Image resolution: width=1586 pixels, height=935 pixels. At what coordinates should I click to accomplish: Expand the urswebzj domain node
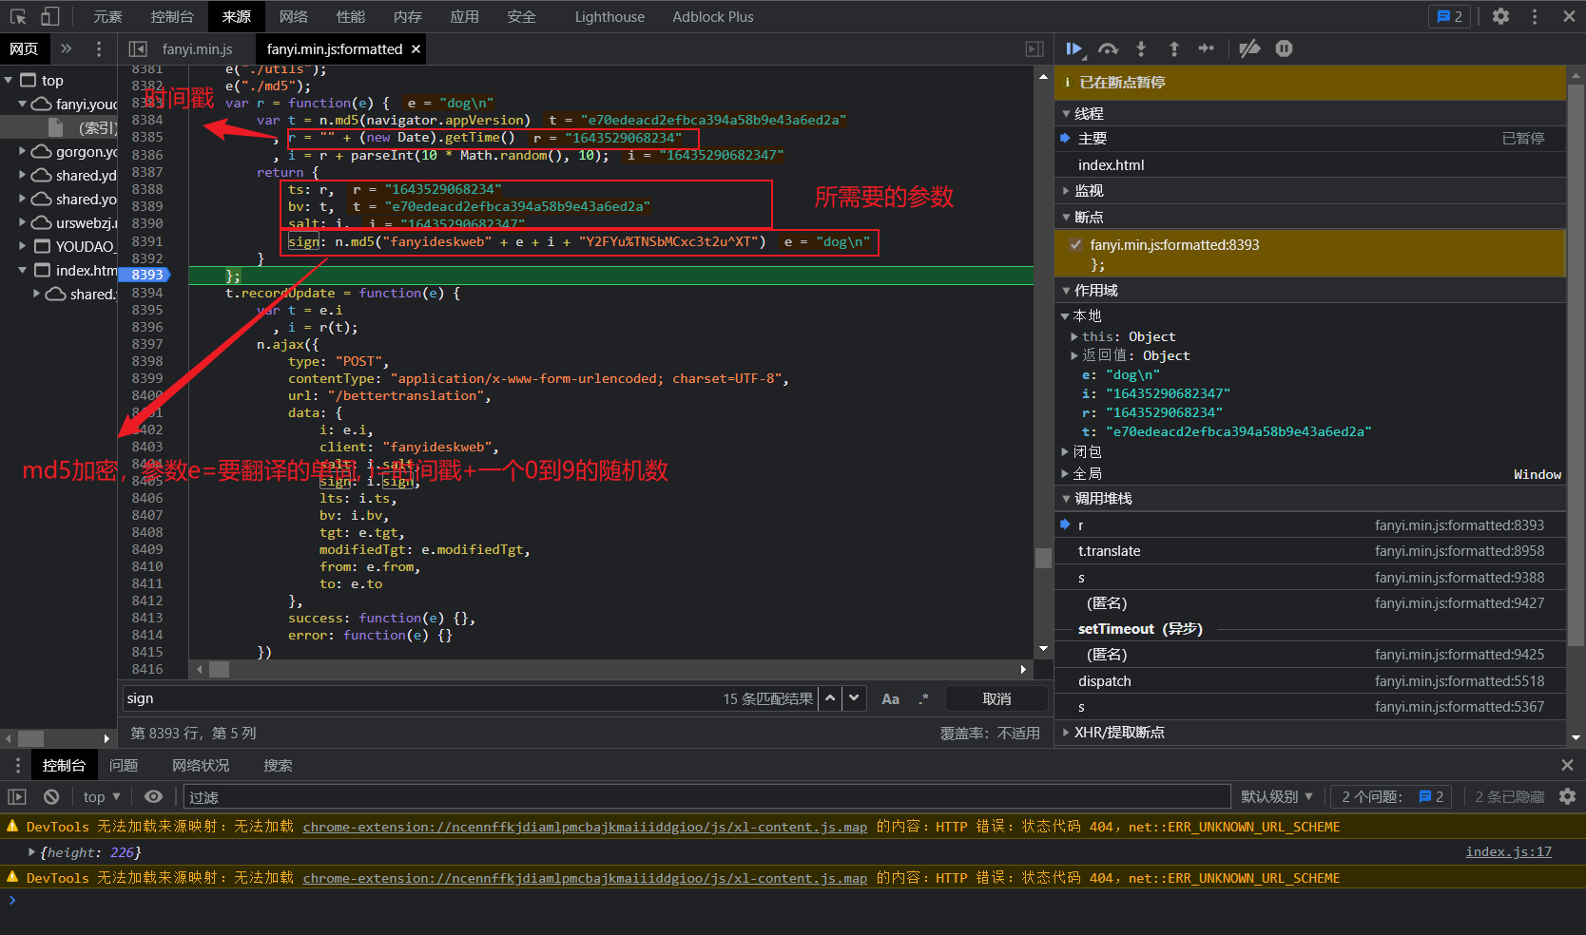click(x=22, y=222)
